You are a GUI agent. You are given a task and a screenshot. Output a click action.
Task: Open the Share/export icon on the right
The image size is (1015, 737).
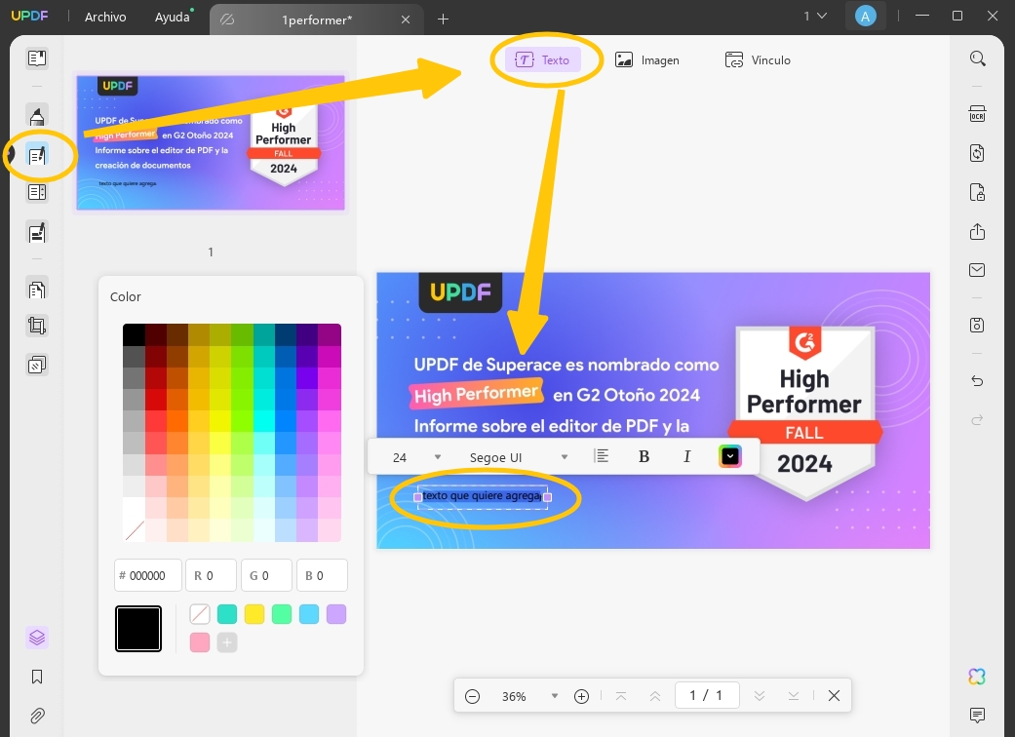pos(978,232)
